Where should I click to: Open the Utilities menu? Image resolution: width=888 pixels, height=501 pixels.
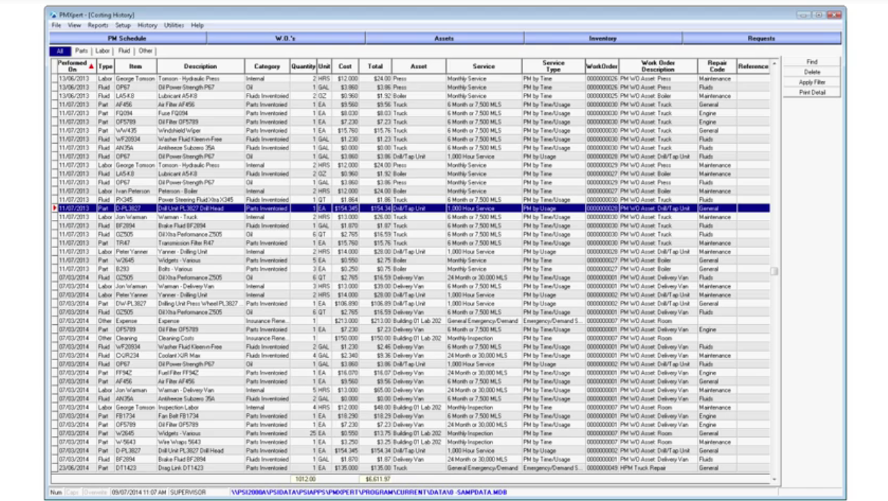pyautogui.click(x=174, y=25)
